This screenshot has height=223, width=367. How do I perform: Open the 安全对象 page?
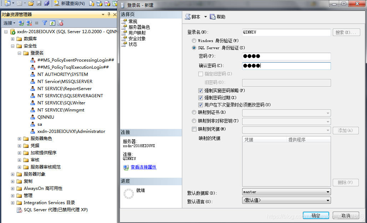137,38
